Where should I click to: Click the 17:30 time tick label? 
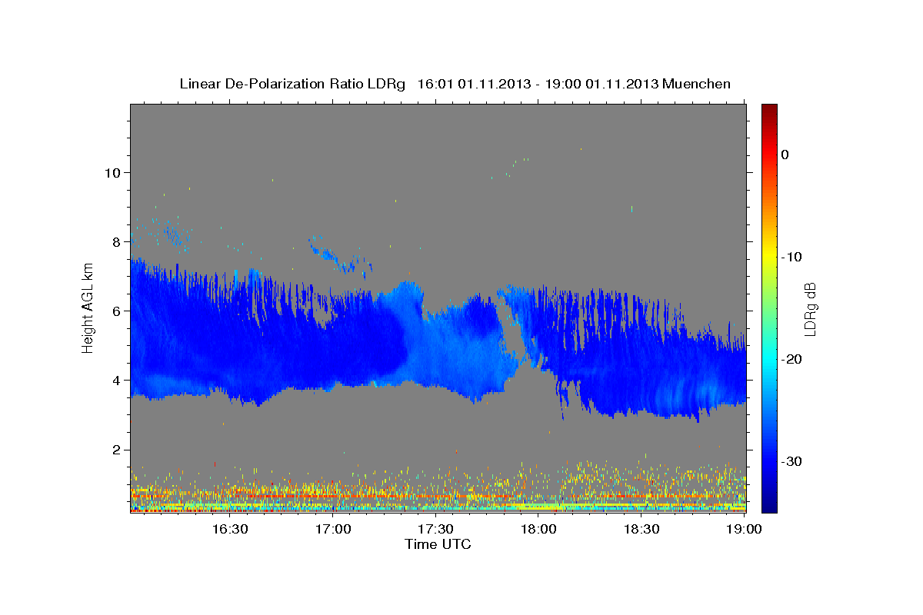pyautogui.click(x=435, y=529)
